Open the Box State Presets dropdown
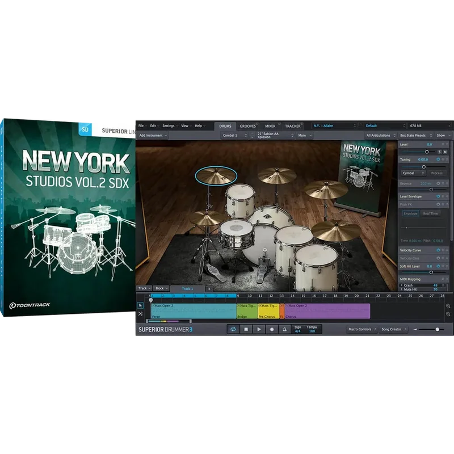The height and width of the screenshot is (454, 454). [416, 135]
